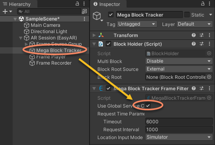Open Mega Block Tracker Frame Filter options menu
This screenshot has height=145, width=215.
click(x=209, y=88)
